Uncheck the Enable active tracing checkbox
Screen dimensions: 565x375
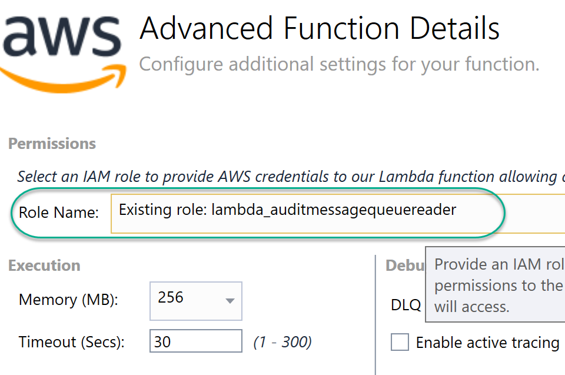(x=400, y=342)
